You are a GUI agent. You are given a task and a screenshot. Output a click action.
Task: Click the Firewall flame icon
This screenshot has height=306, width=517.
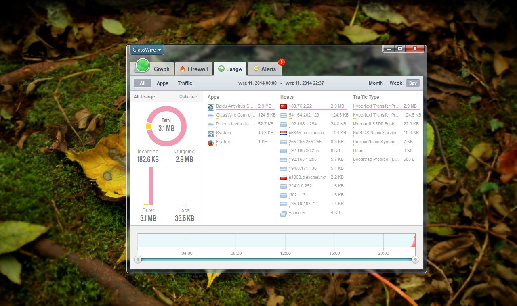coord(183,69)
